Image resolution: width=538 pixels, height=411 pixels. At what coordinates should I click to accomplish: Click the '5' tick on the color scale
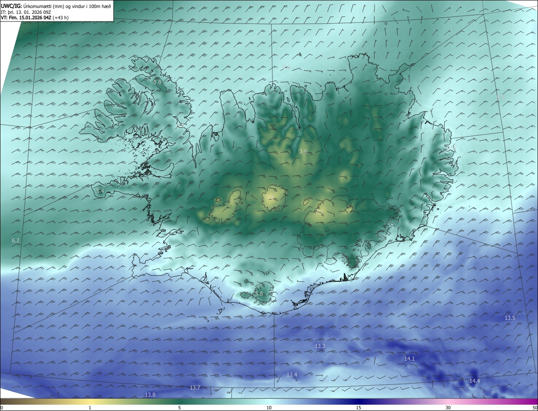(179, 408)
